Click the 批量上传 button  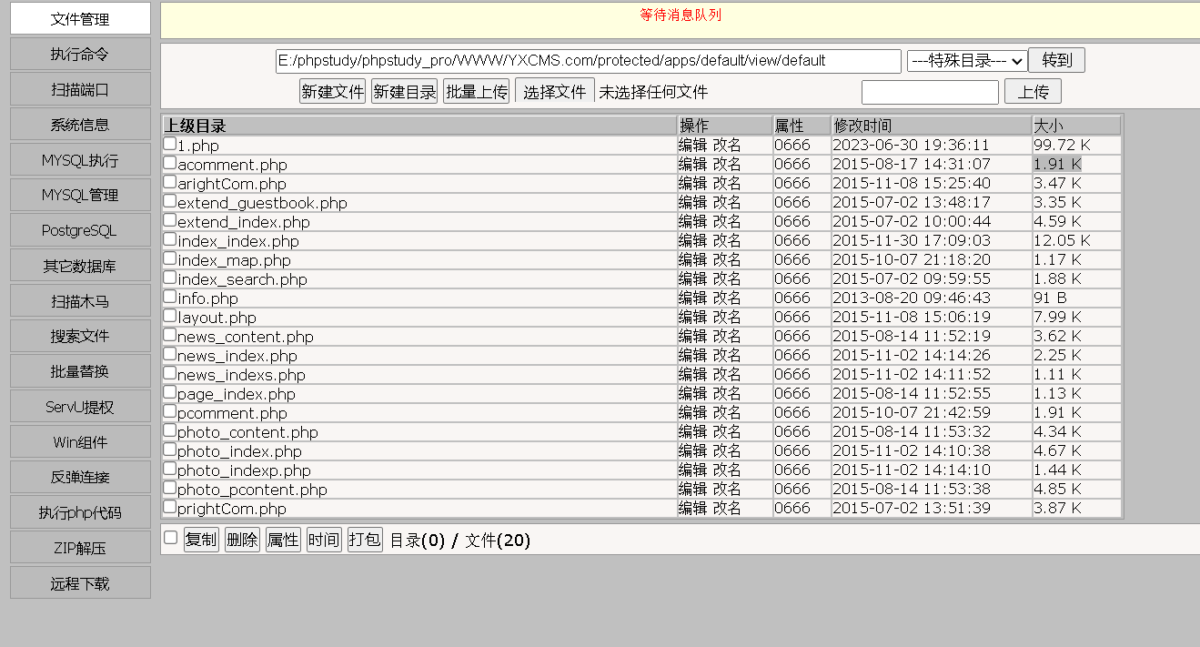point(476,91)
